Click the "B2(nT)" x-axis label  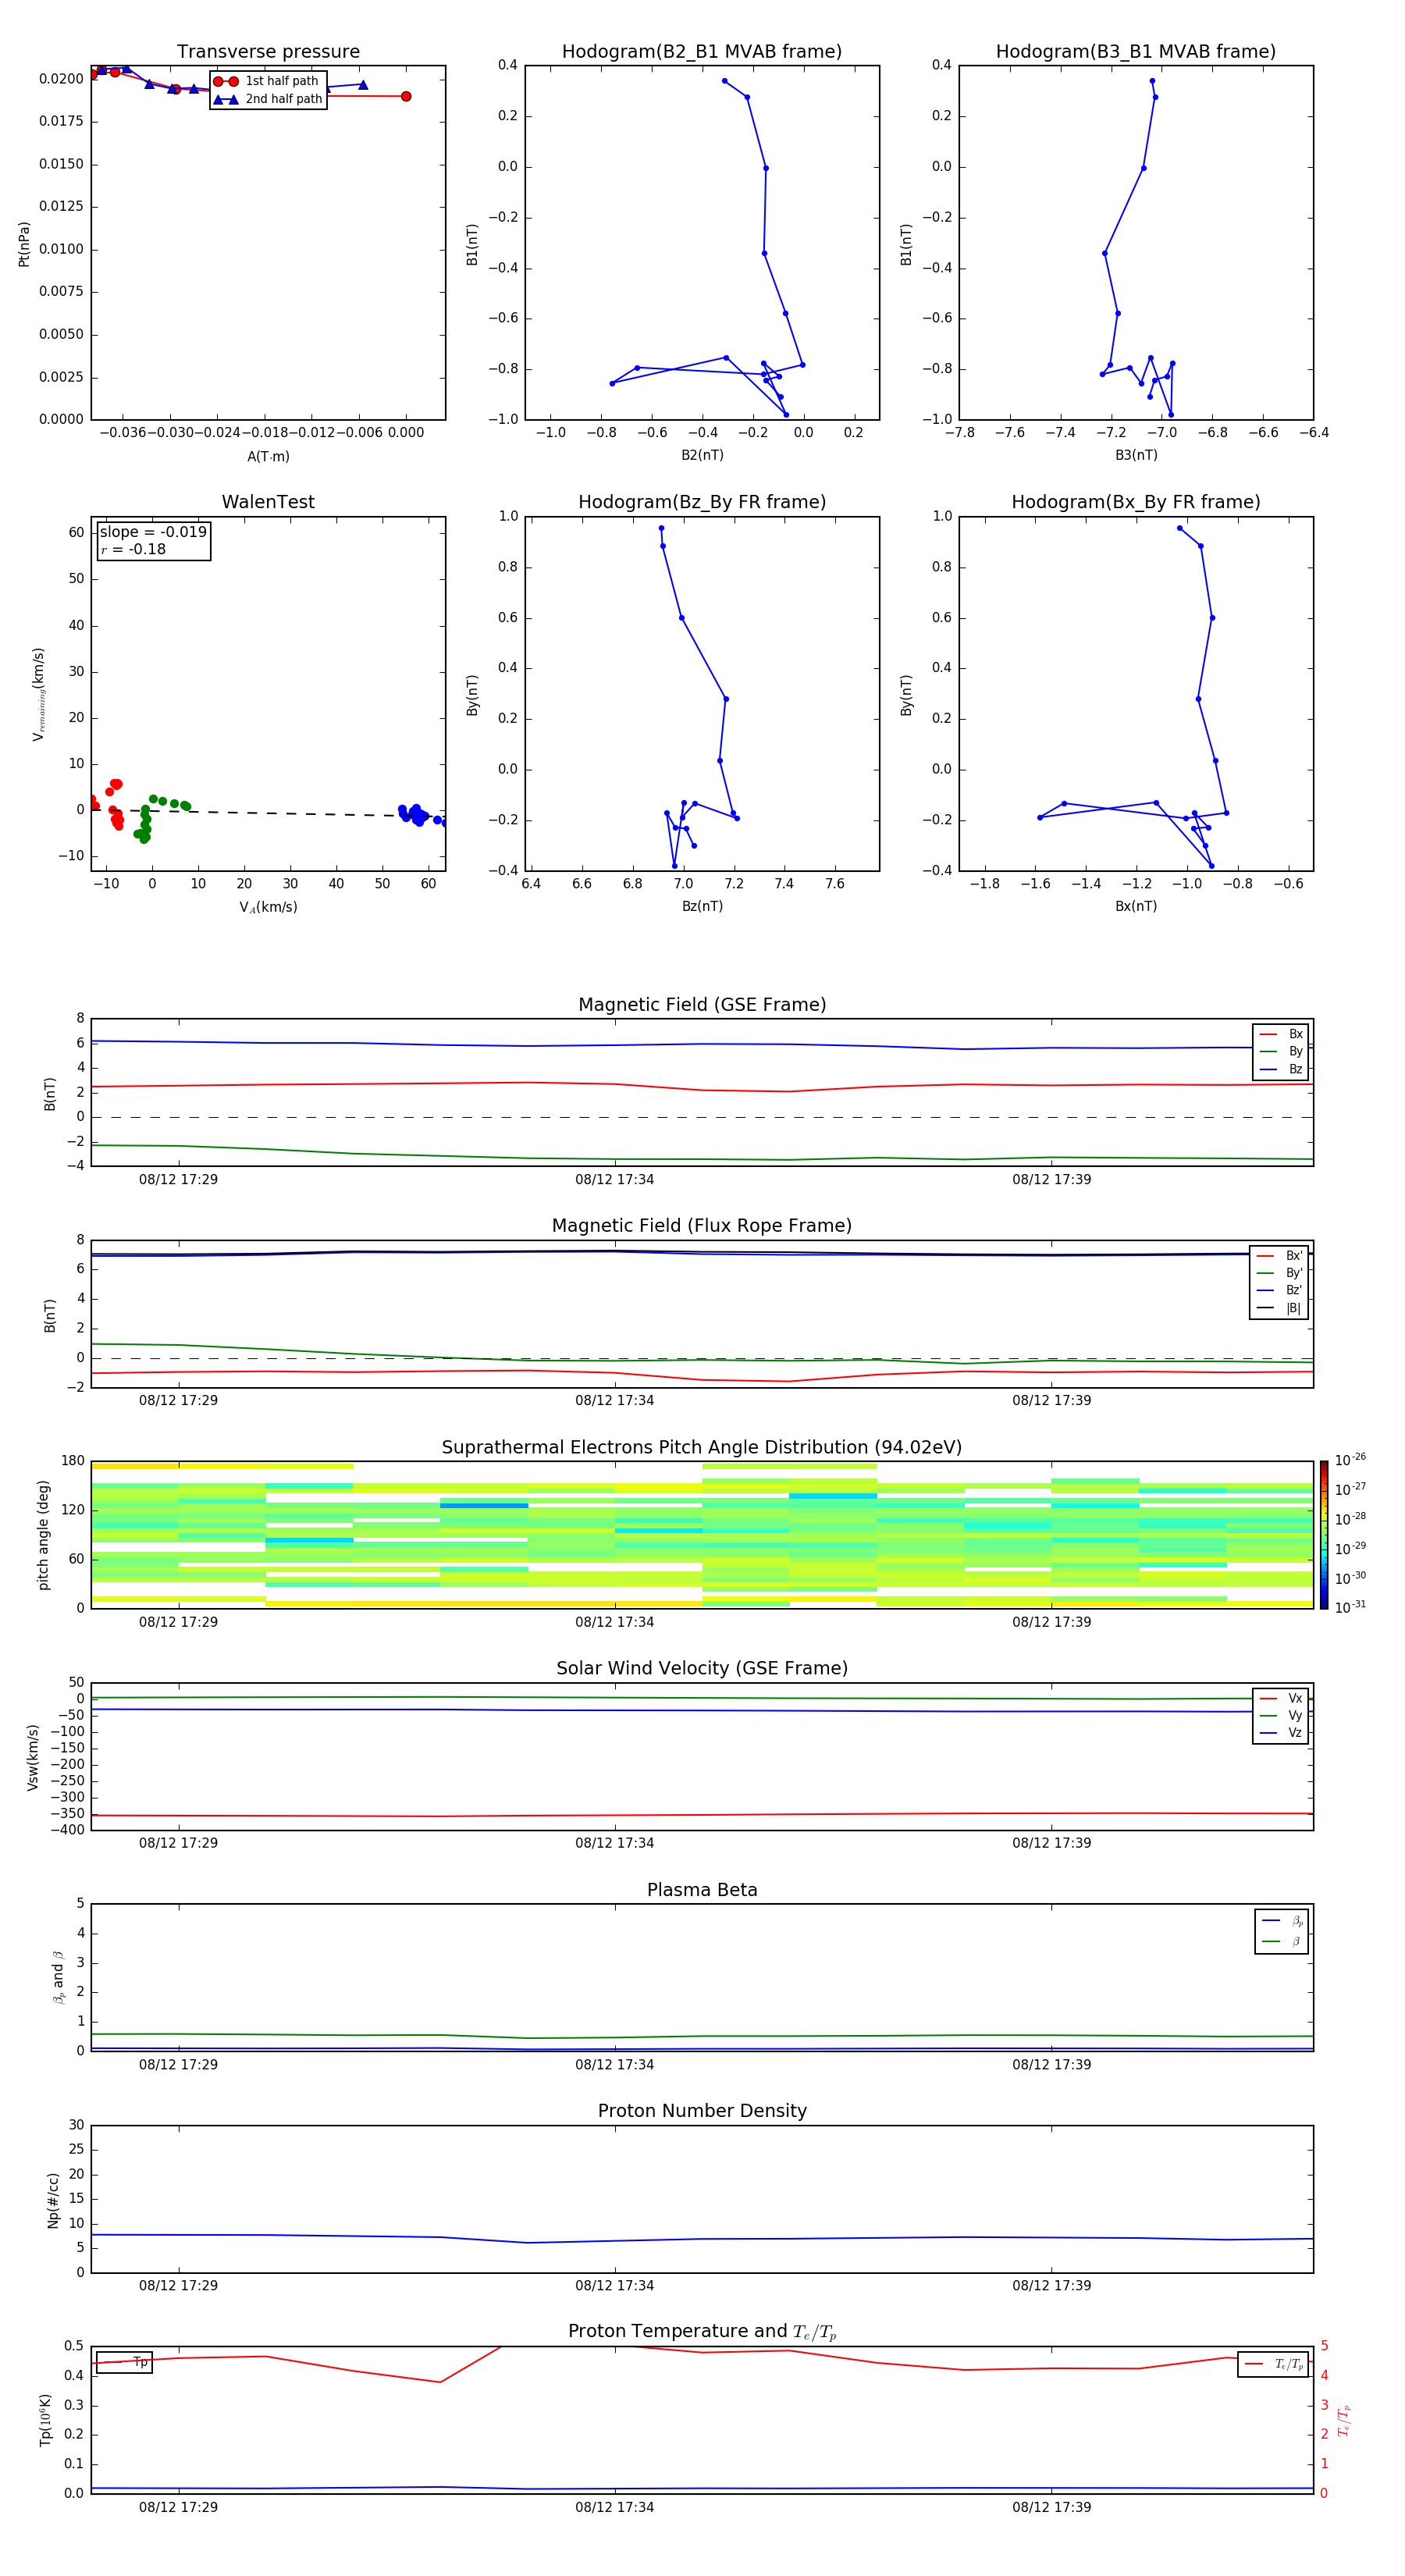pos(702,455)
